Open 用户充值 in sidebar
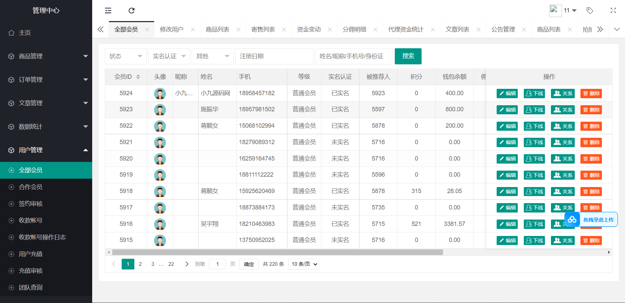Image resolution: width=625 pixels, height=303 pixels. 46,254
